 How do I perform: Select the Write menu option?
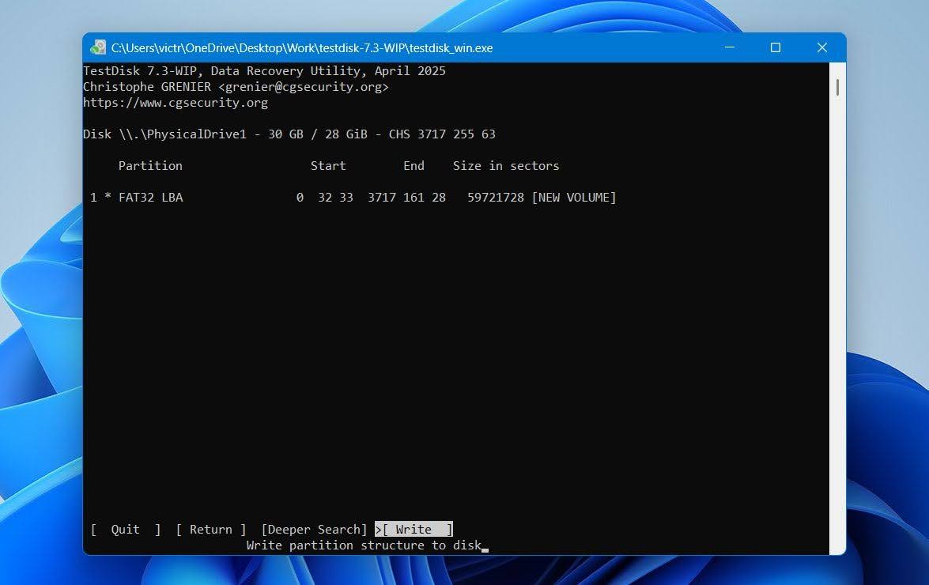(x=414, y=530)
